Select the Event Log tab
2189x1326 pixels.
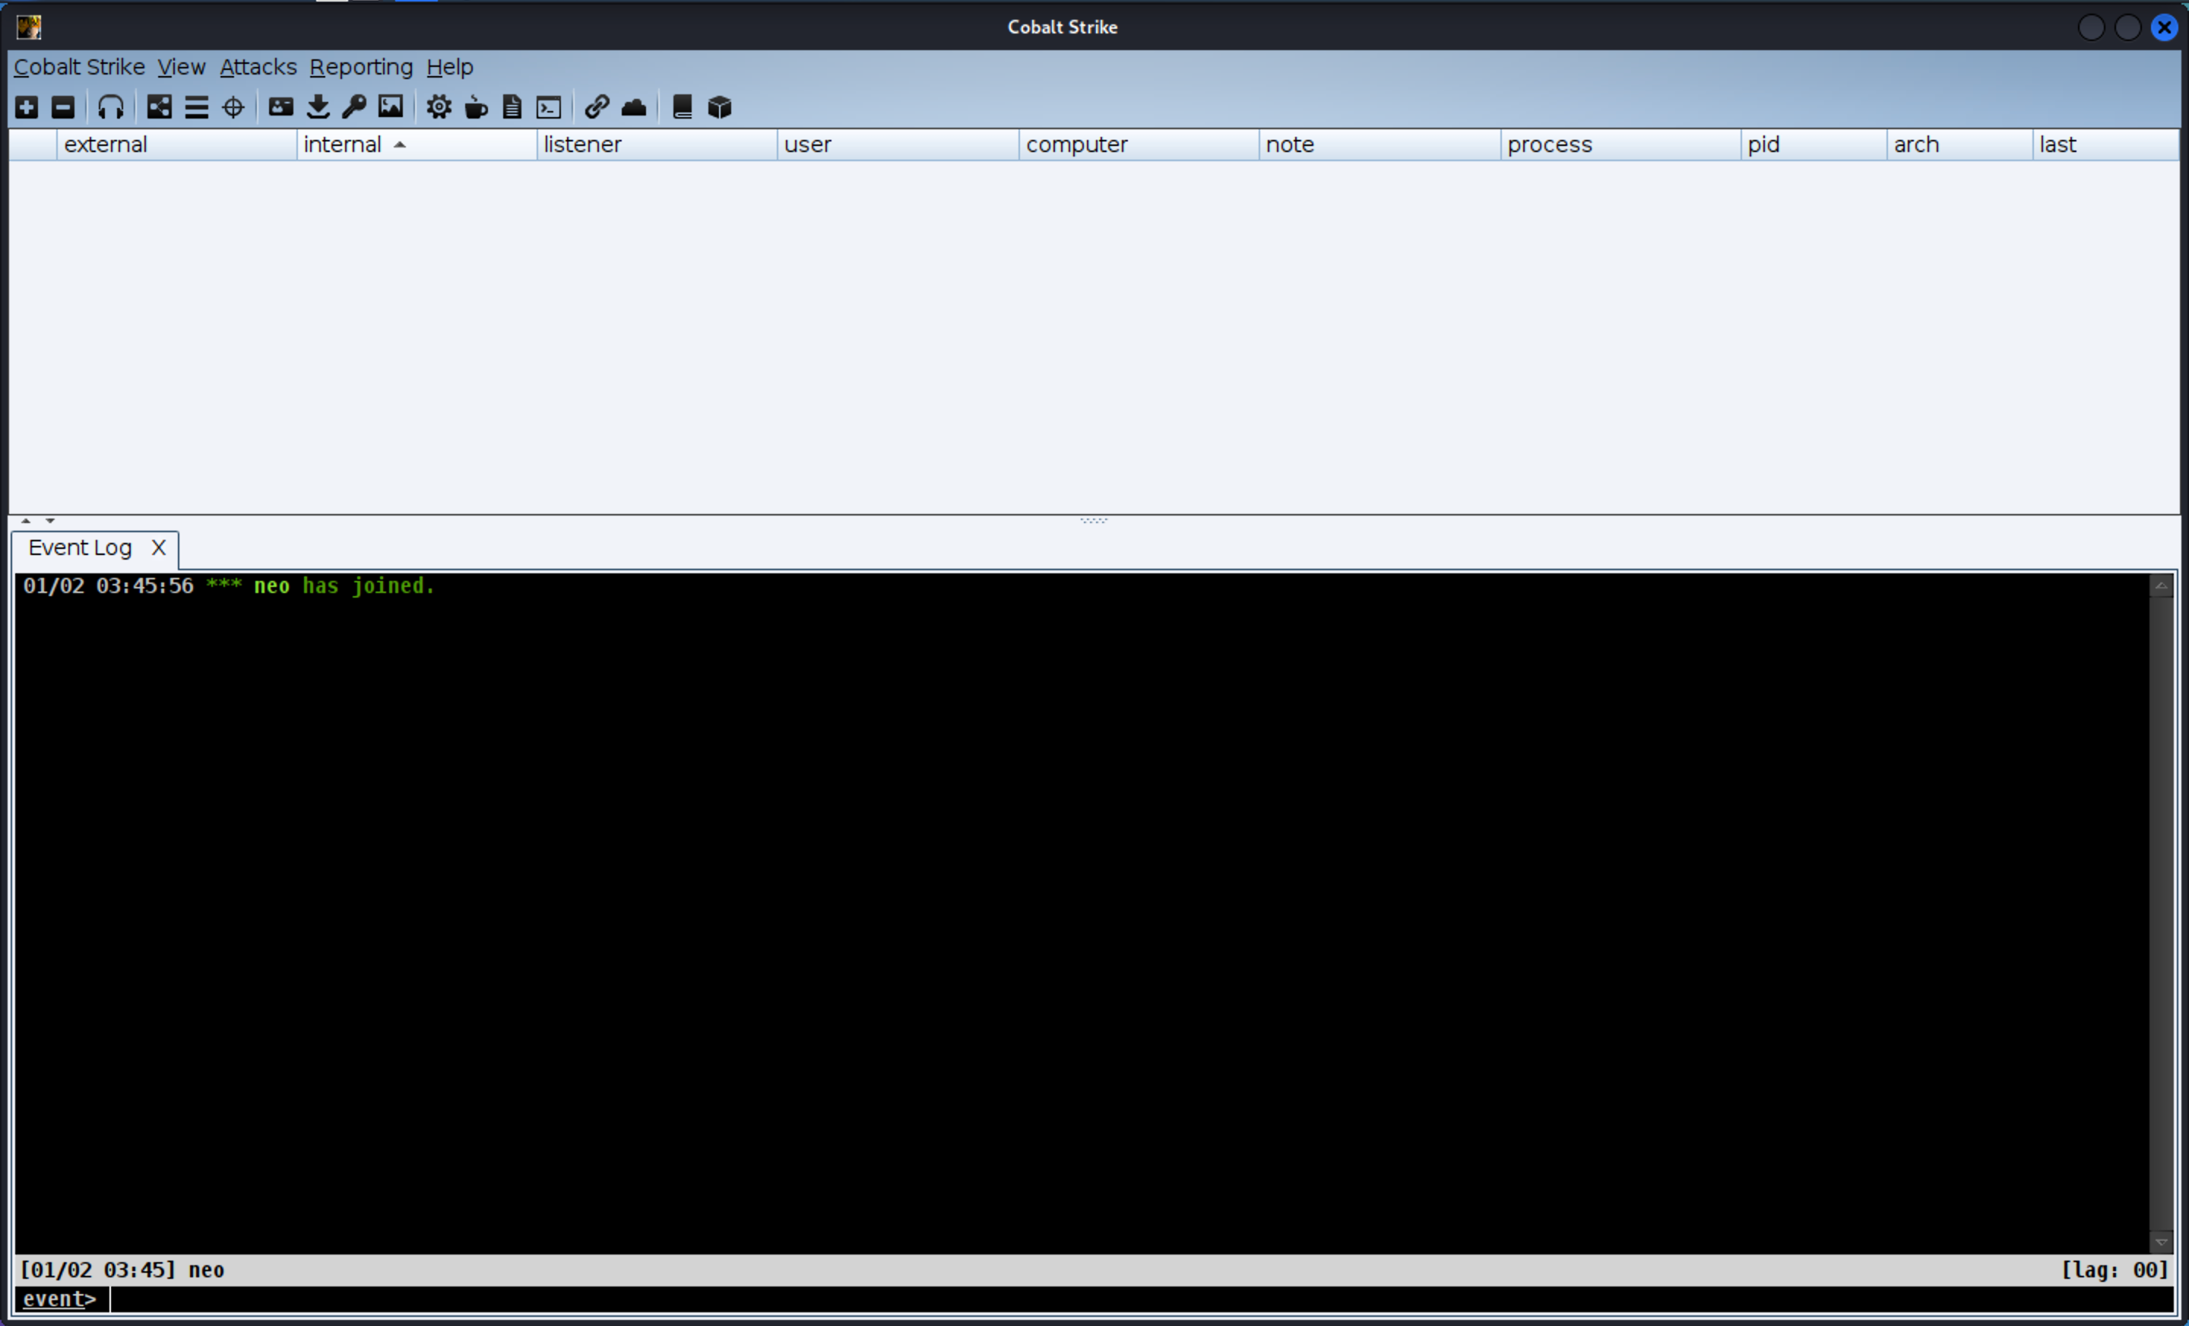pyautogui.click(x=80, y=547)
